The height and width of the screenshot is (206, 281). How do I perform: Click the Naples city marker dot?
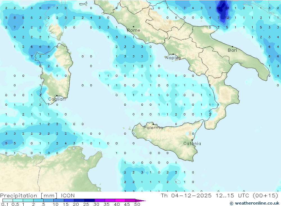click(x=173, y=54)
